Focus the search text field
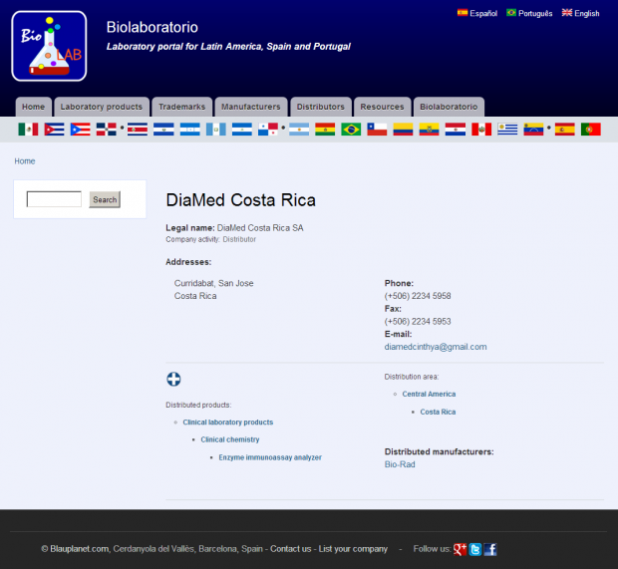 54,199
